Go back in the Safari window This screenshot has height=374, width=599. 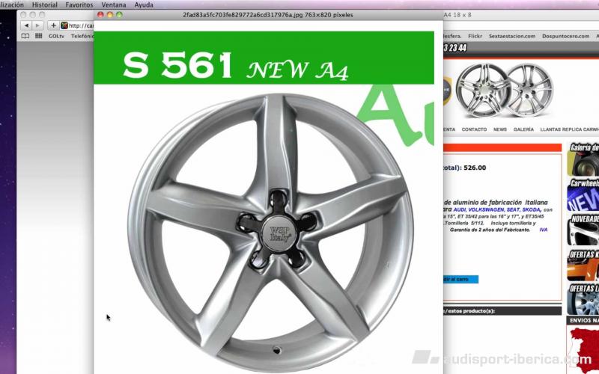pyautogui.click(x=26, y=25)
